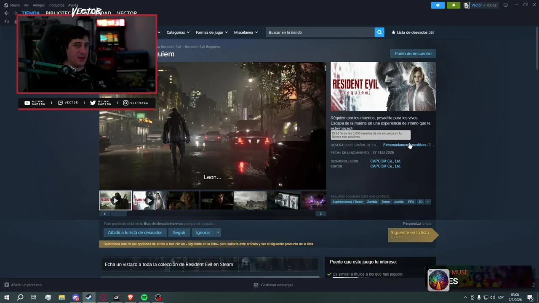Play the second trailer thumbnail
Viewport: 539px width, 303px height.
coord(149,200)
